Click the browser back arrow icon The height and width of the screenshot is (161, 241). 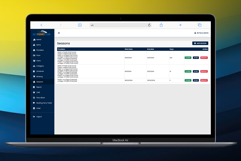click(x=41, y=25)
